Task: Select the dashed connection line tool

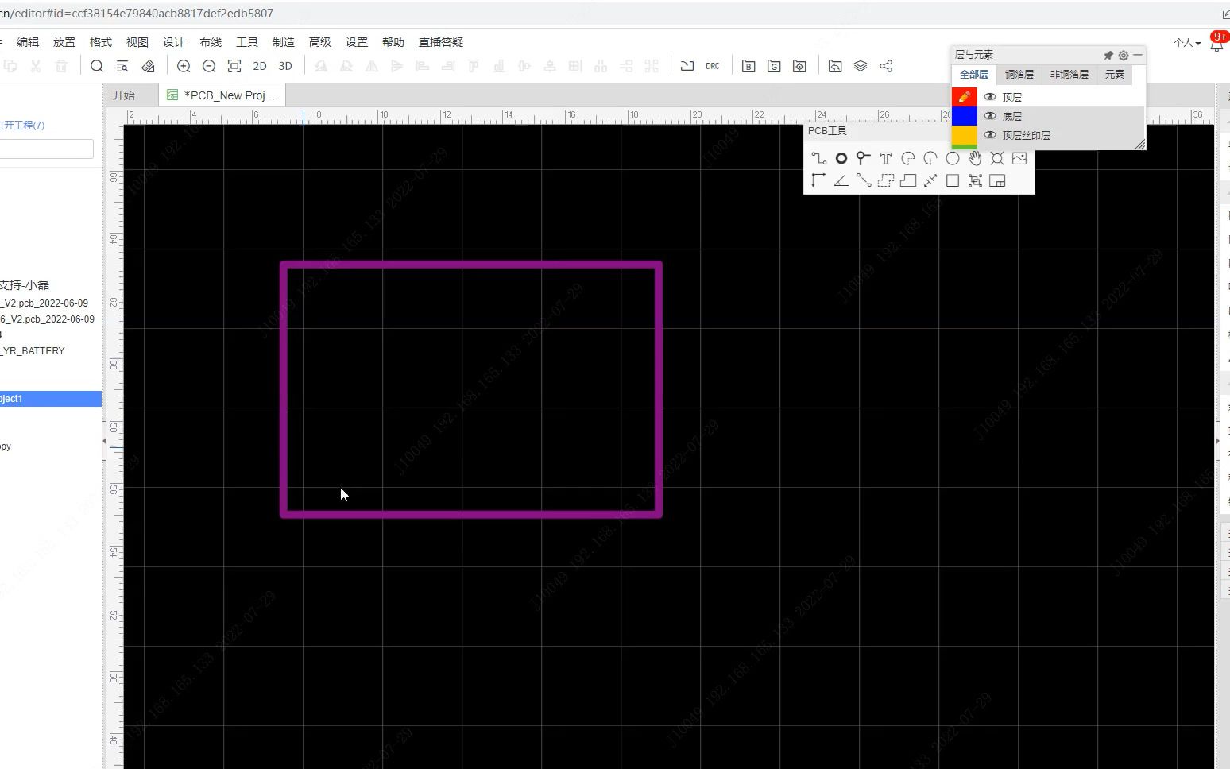Action: [x=864, y=180]
